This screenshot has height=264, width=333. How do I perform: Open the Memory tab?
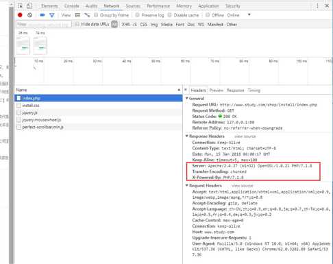(x=184, y=6)
